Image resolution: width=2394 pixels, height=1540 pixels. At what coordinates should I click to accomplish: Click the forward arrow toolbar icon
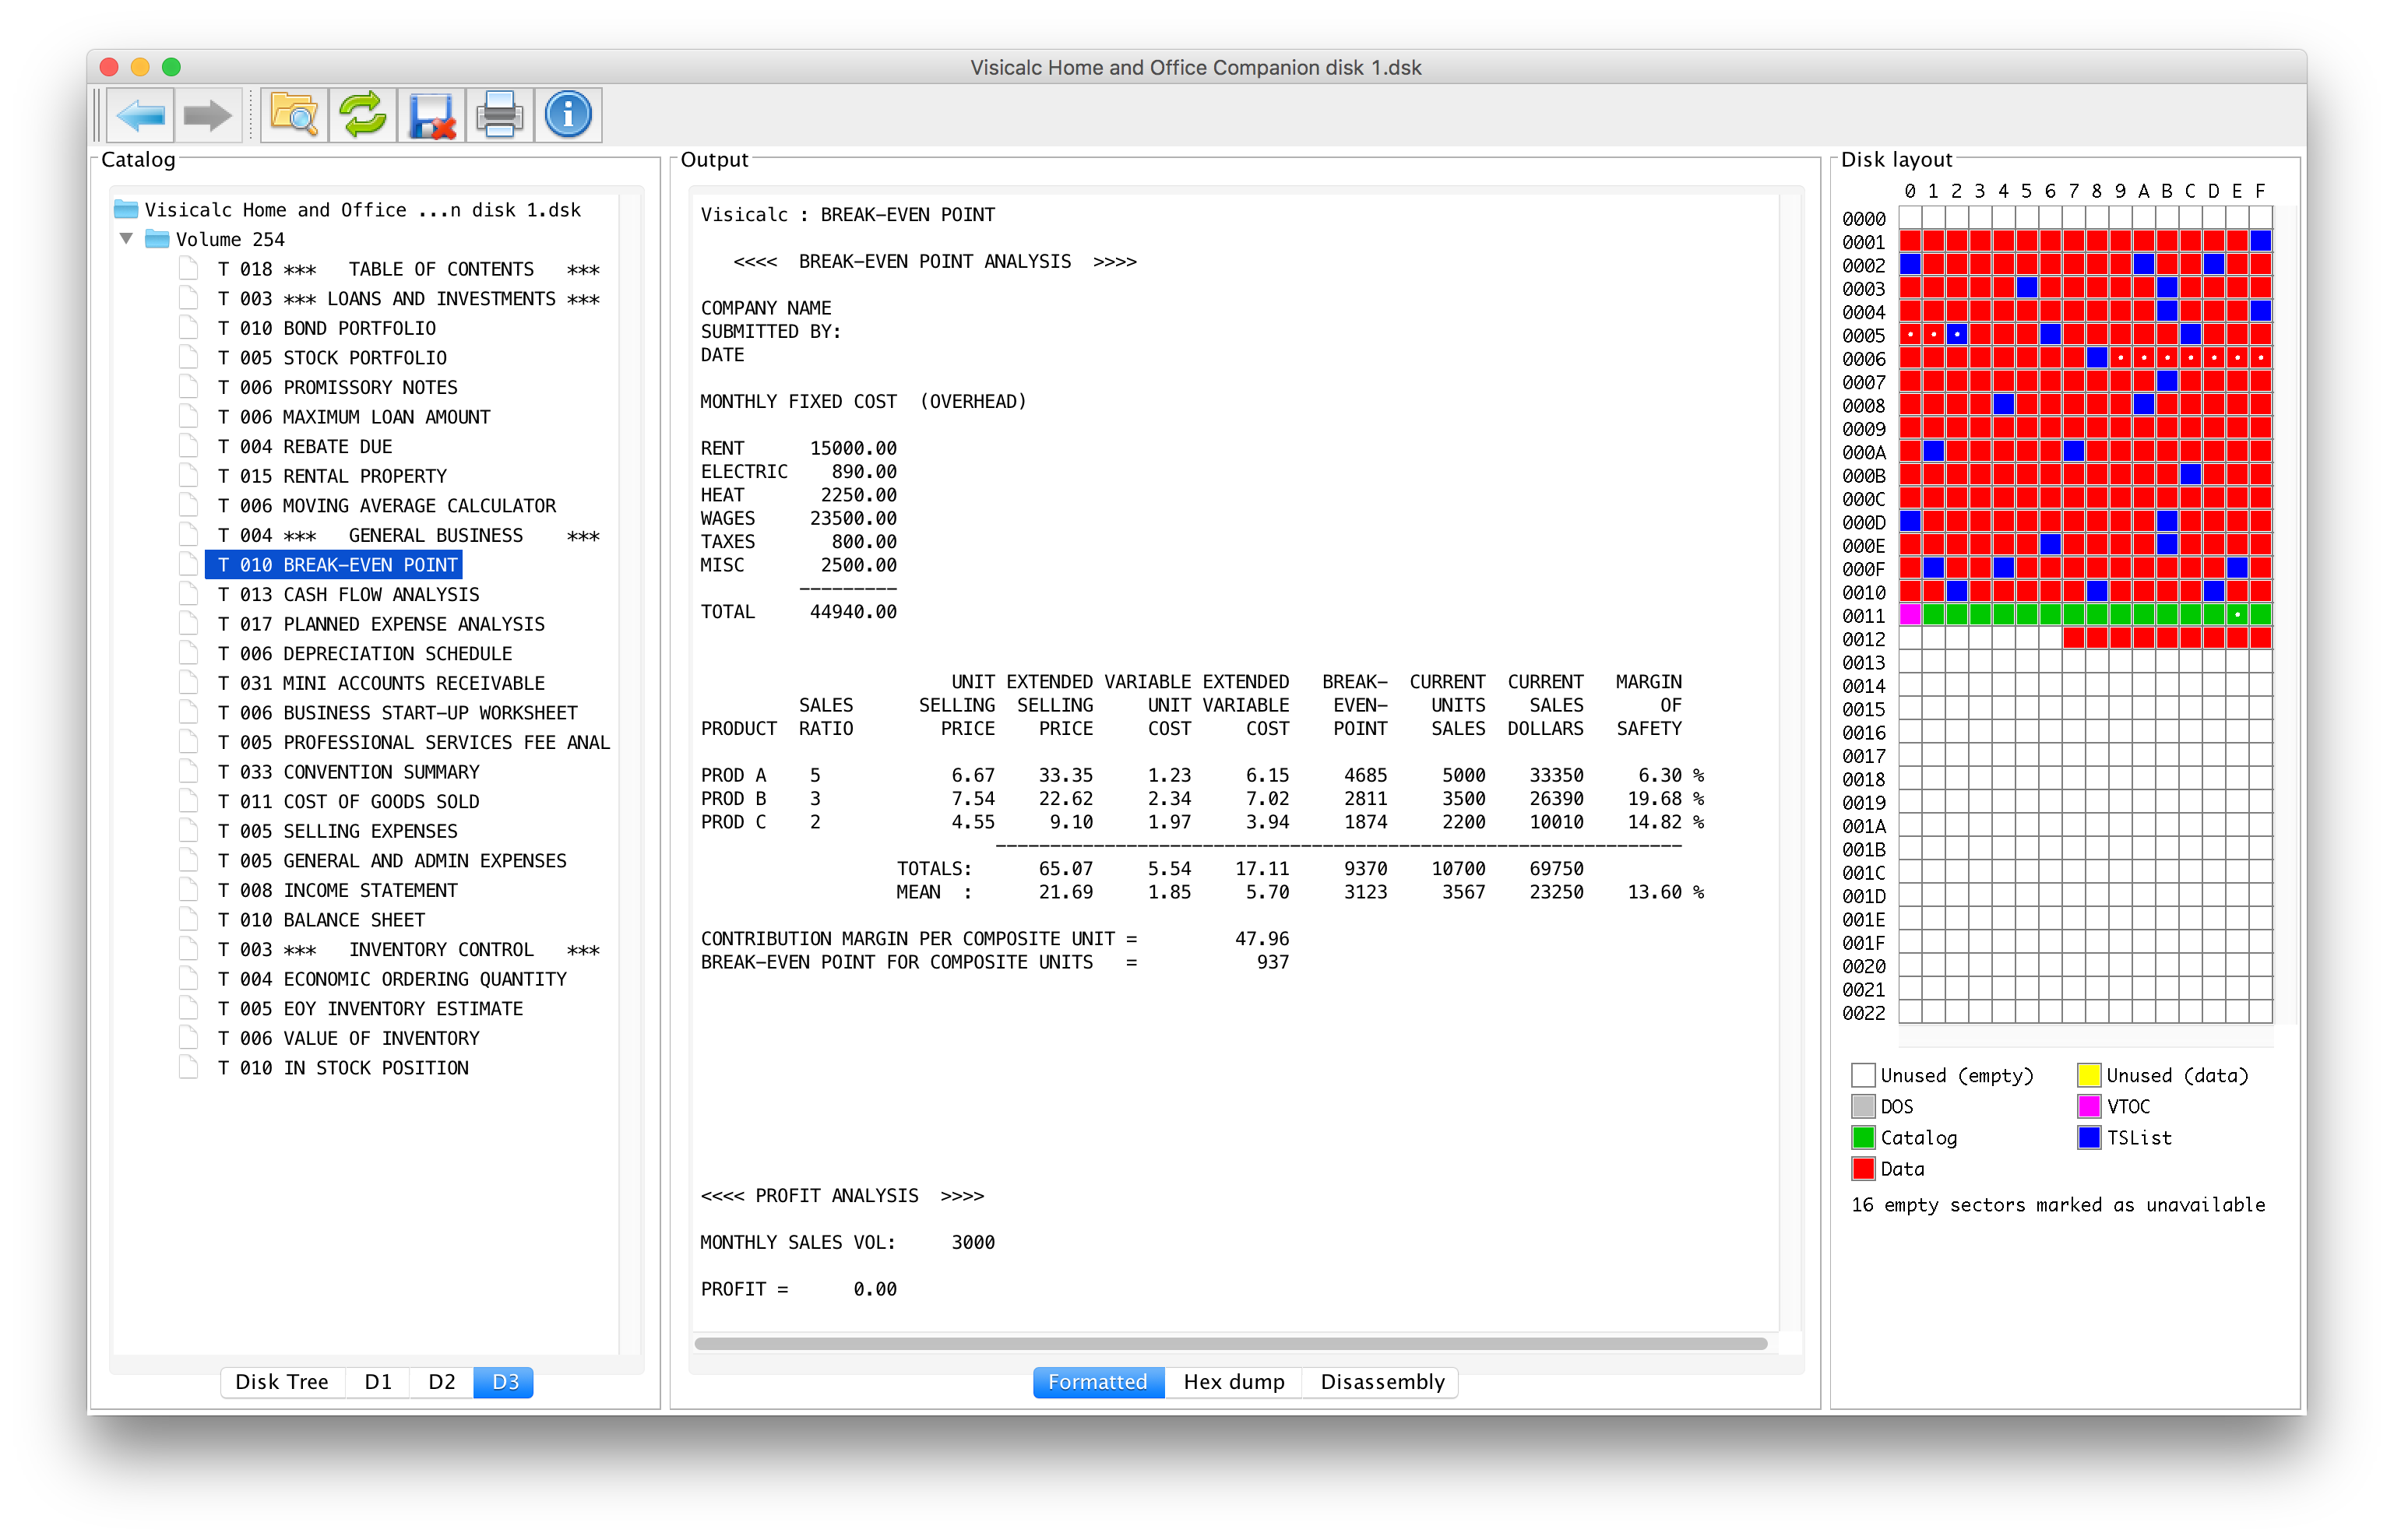point(208,115)
